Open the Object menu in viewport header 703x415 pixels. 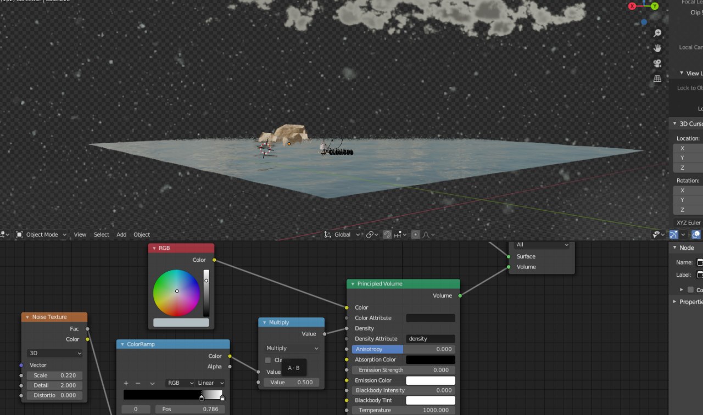tap(142, 234)
